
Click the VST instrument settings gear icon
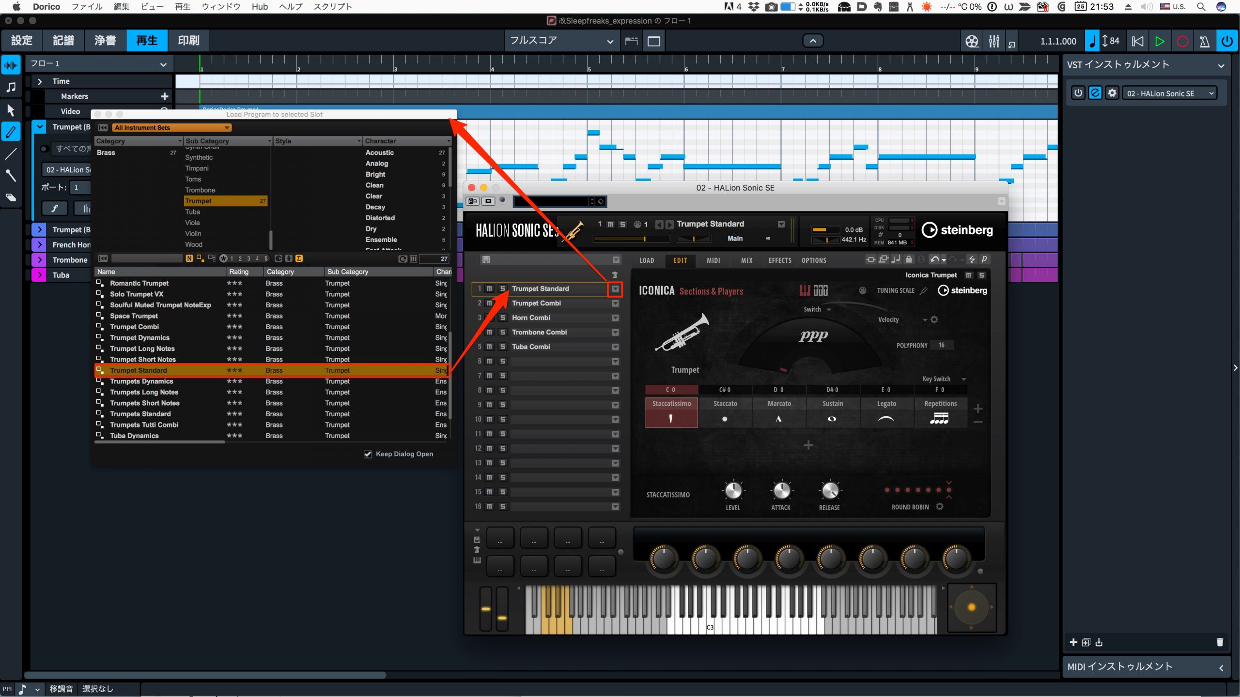1112,93
